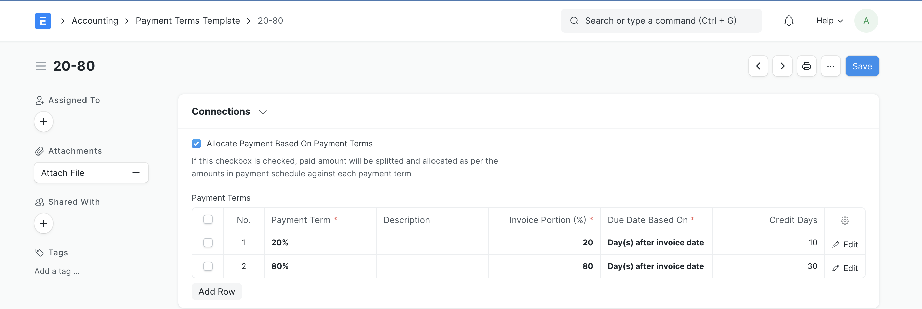This screenshot has width=922, height=309.
Task: Click the ERPNext home logo icon
Action: click(x=43, y=21)
